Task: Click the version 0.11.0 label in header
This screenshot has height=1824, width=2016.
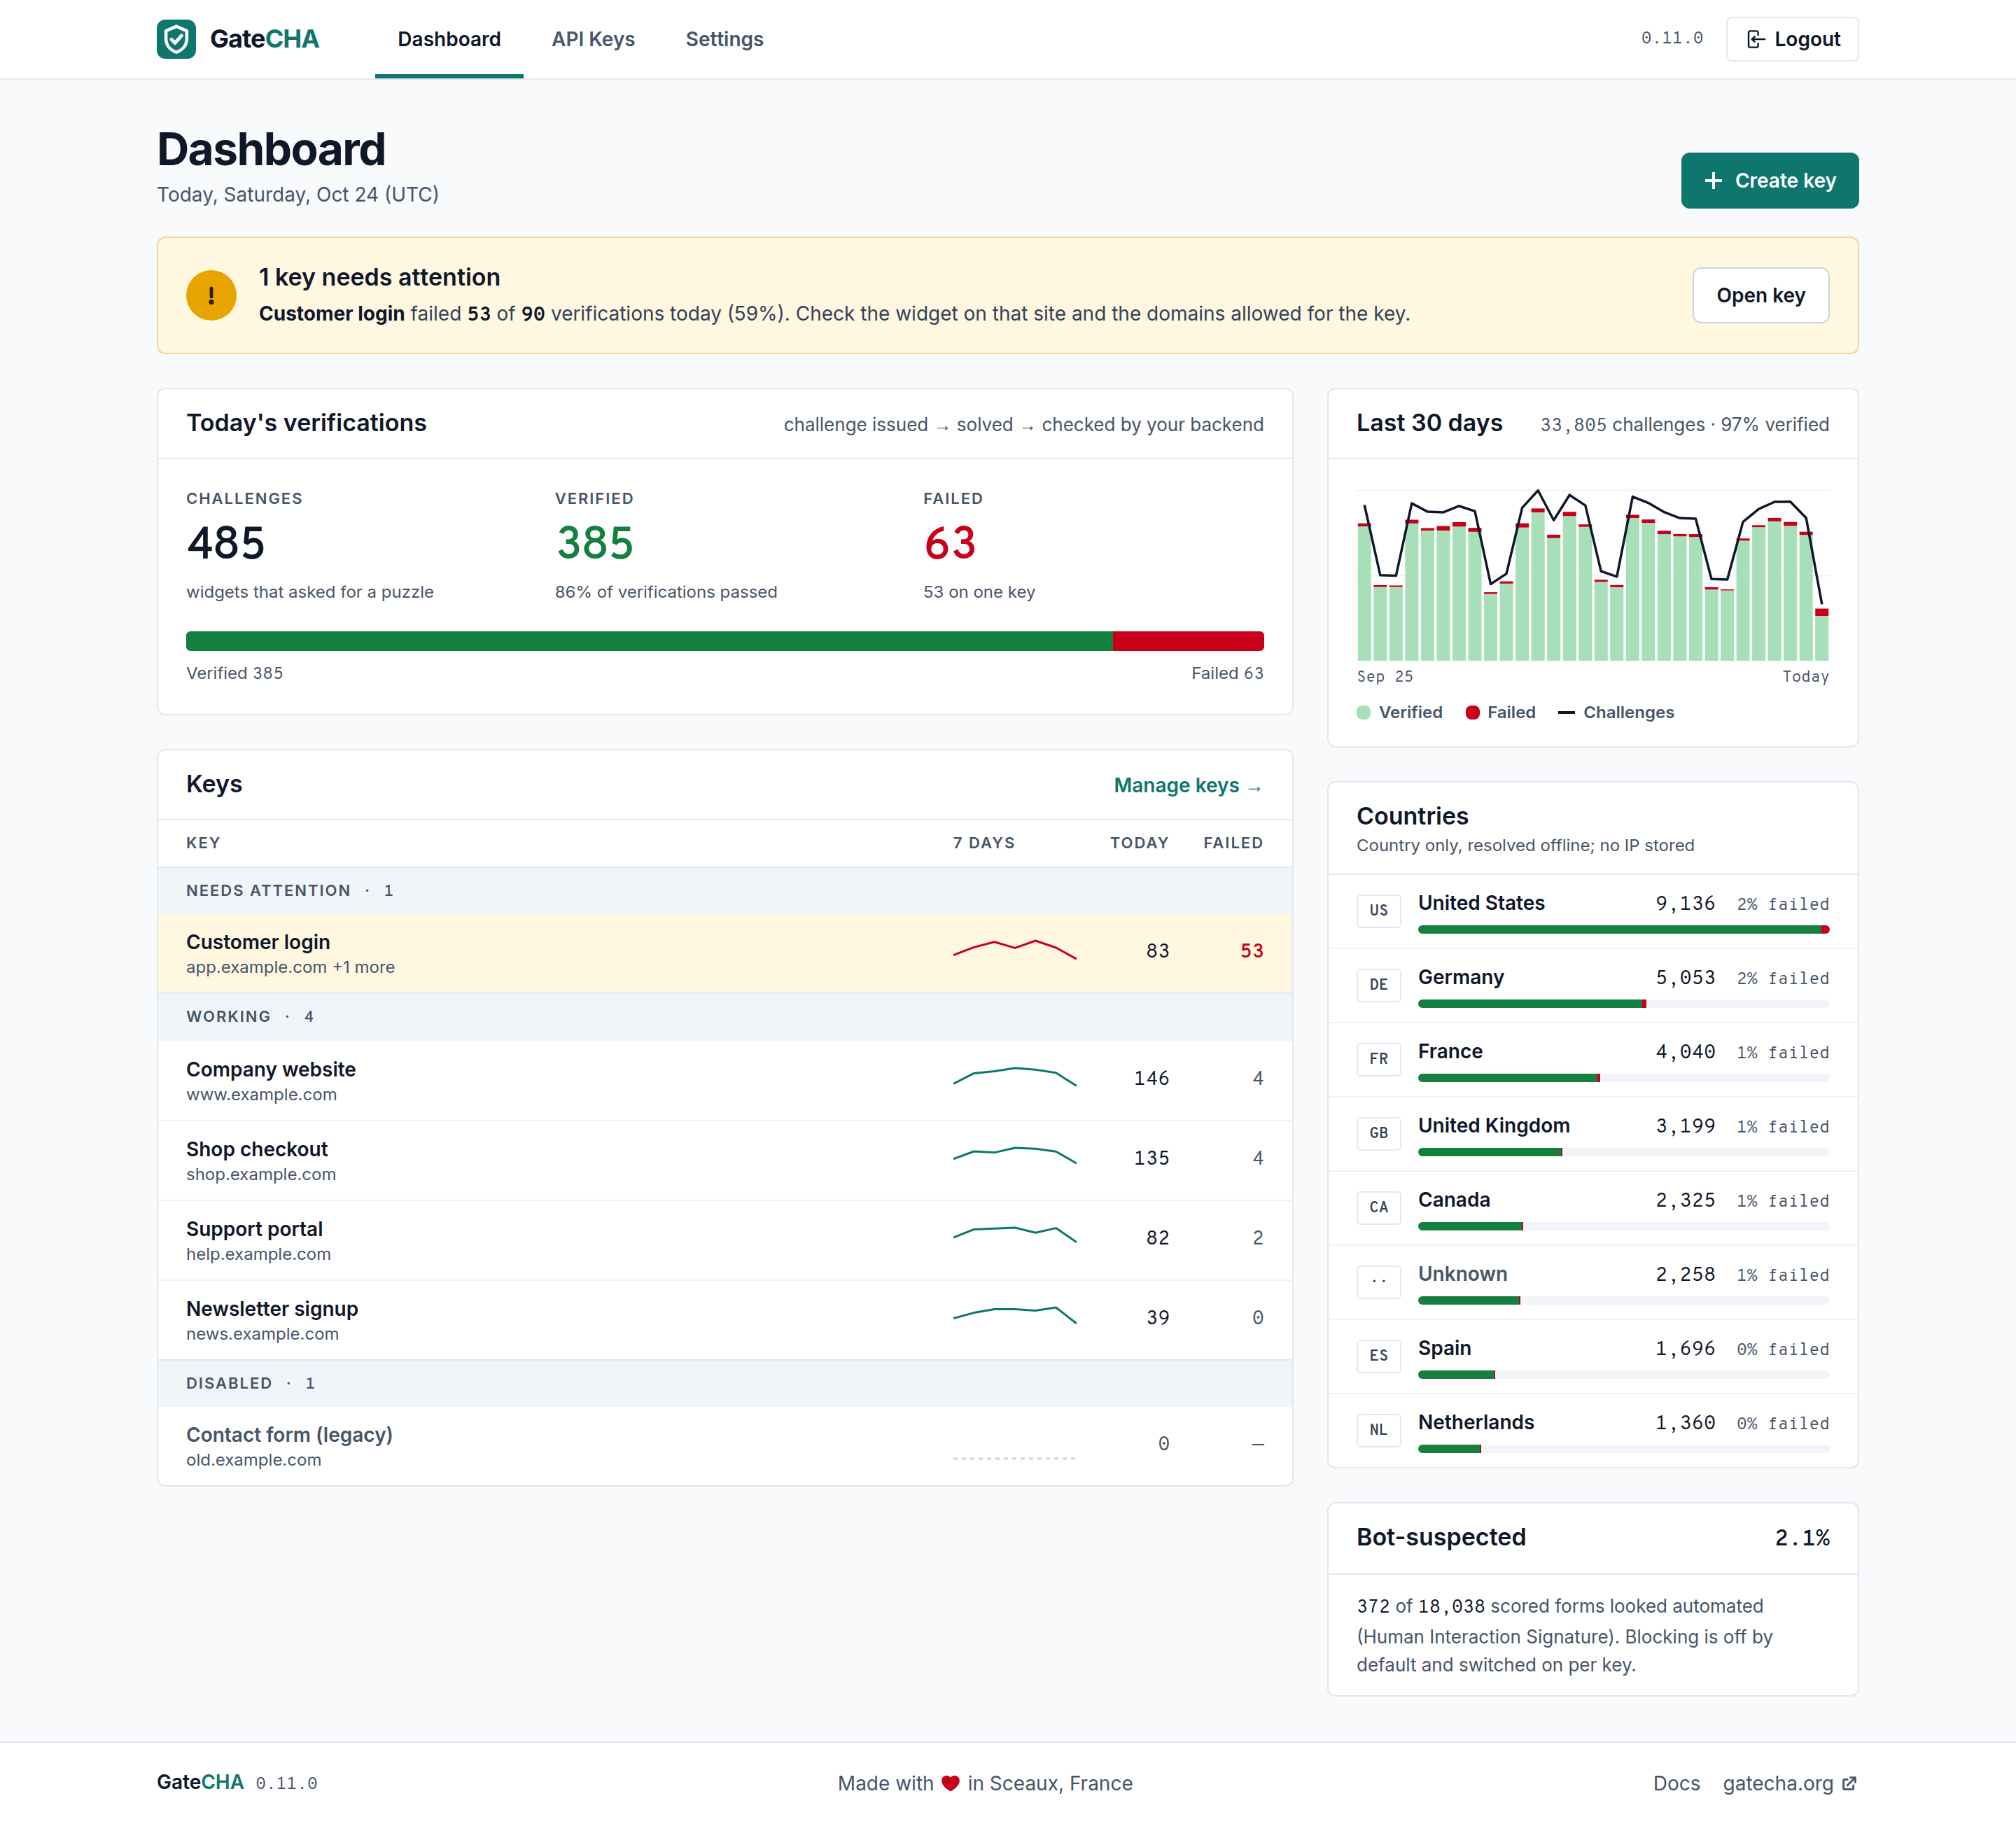Action: [1671, 38]
